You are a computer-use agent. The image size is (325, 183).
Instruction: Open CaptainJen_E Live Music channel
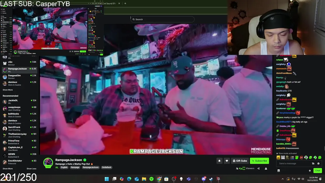pos(20,149)
